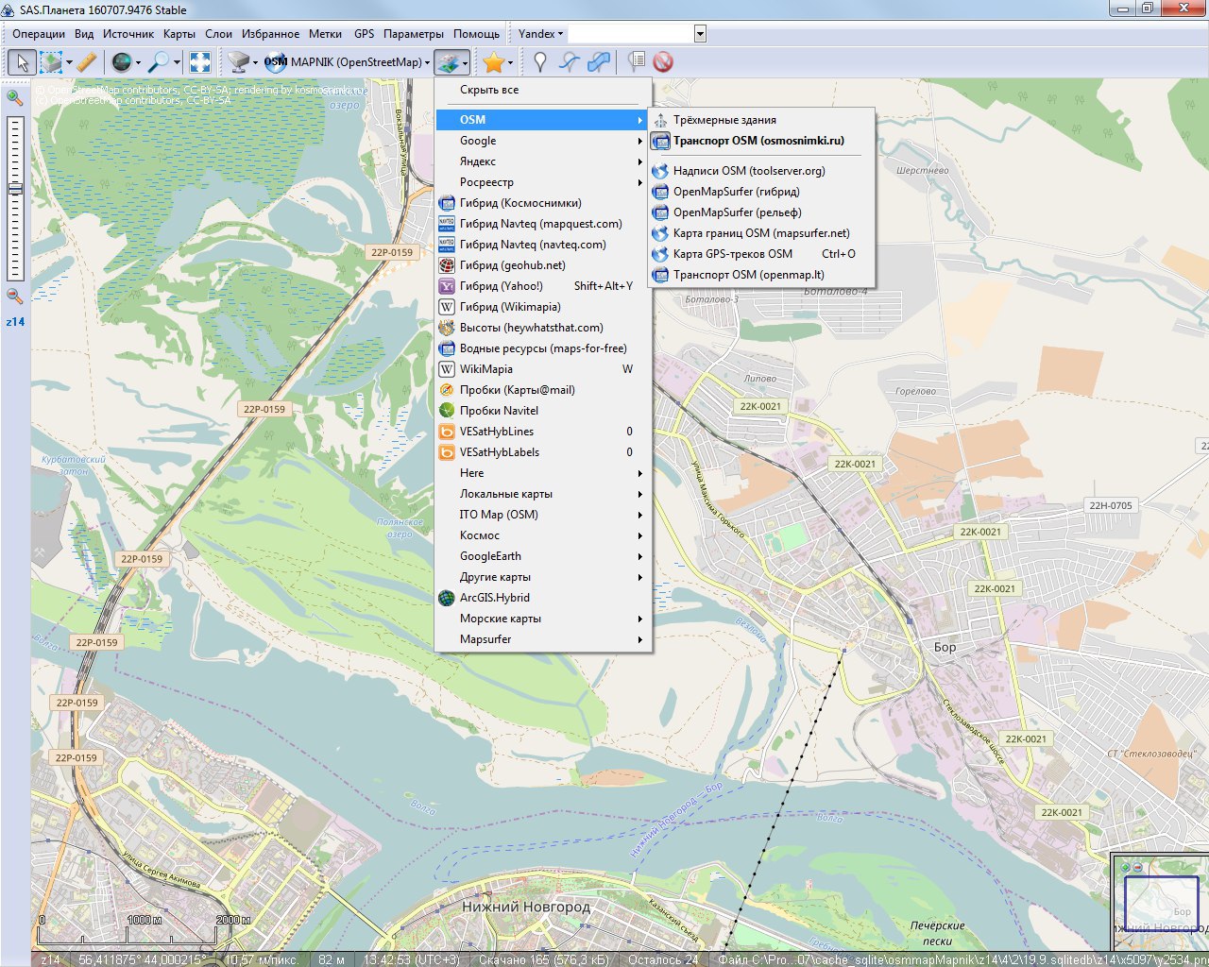
Task: Click the zoom-in magnifier on left sidebar
Action: [x=14, y=97]
